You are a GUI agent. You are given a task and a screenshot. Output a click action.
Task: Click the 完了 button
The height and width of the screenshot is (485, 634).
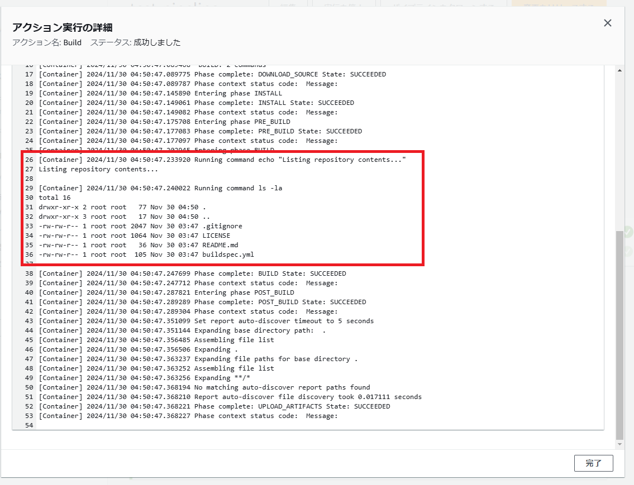tap(593, 463)
